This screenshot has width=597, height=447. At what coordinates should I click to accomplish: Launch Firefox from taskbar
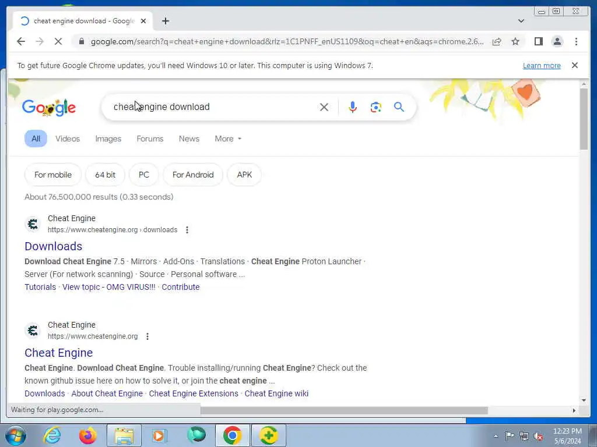(x=88, y=435)
